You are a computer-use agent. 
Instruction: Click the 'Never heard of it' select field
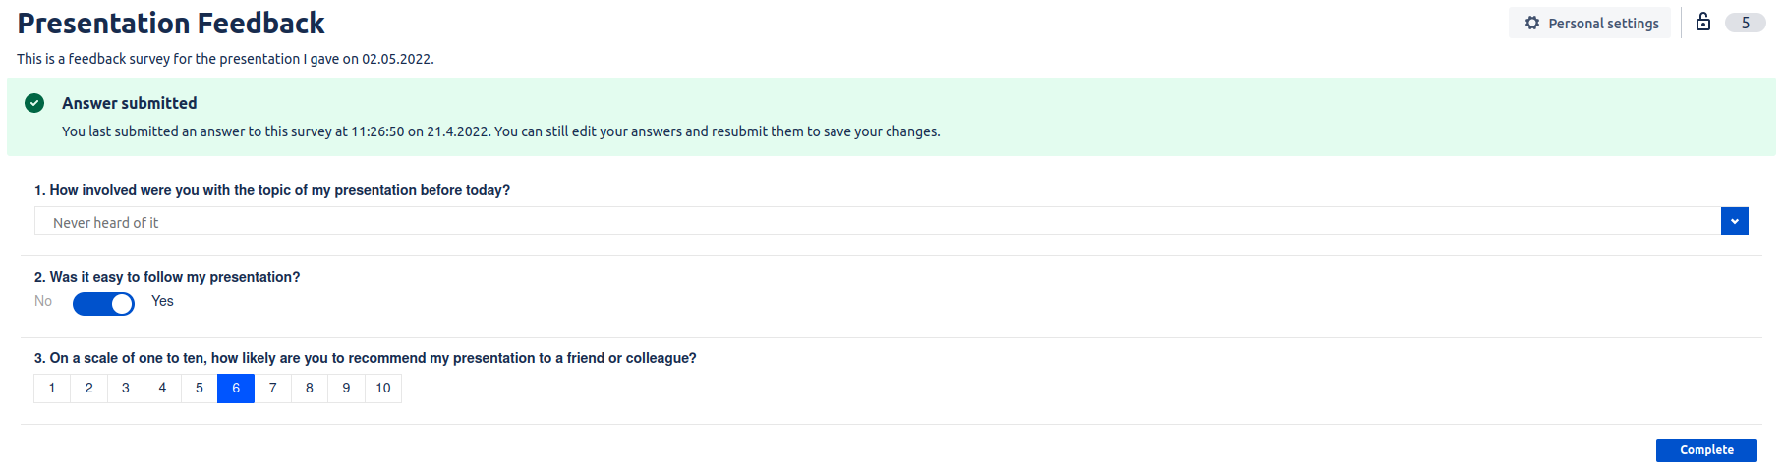coord(877,222)
